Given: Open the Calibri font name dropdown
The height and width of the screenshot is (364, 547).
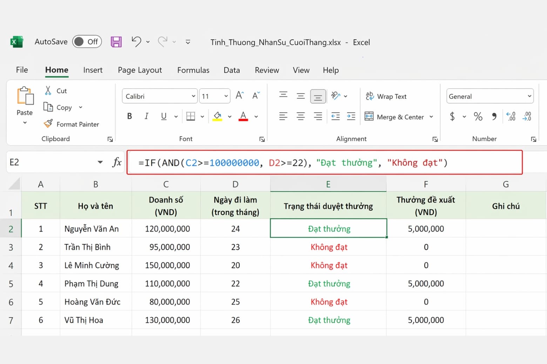Looking at the screenshot, I should coord(194,96).
